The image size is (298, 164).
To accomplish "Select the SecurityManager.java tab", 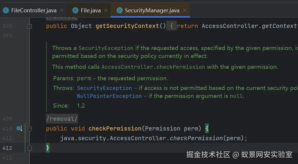I will pos(152,11).
